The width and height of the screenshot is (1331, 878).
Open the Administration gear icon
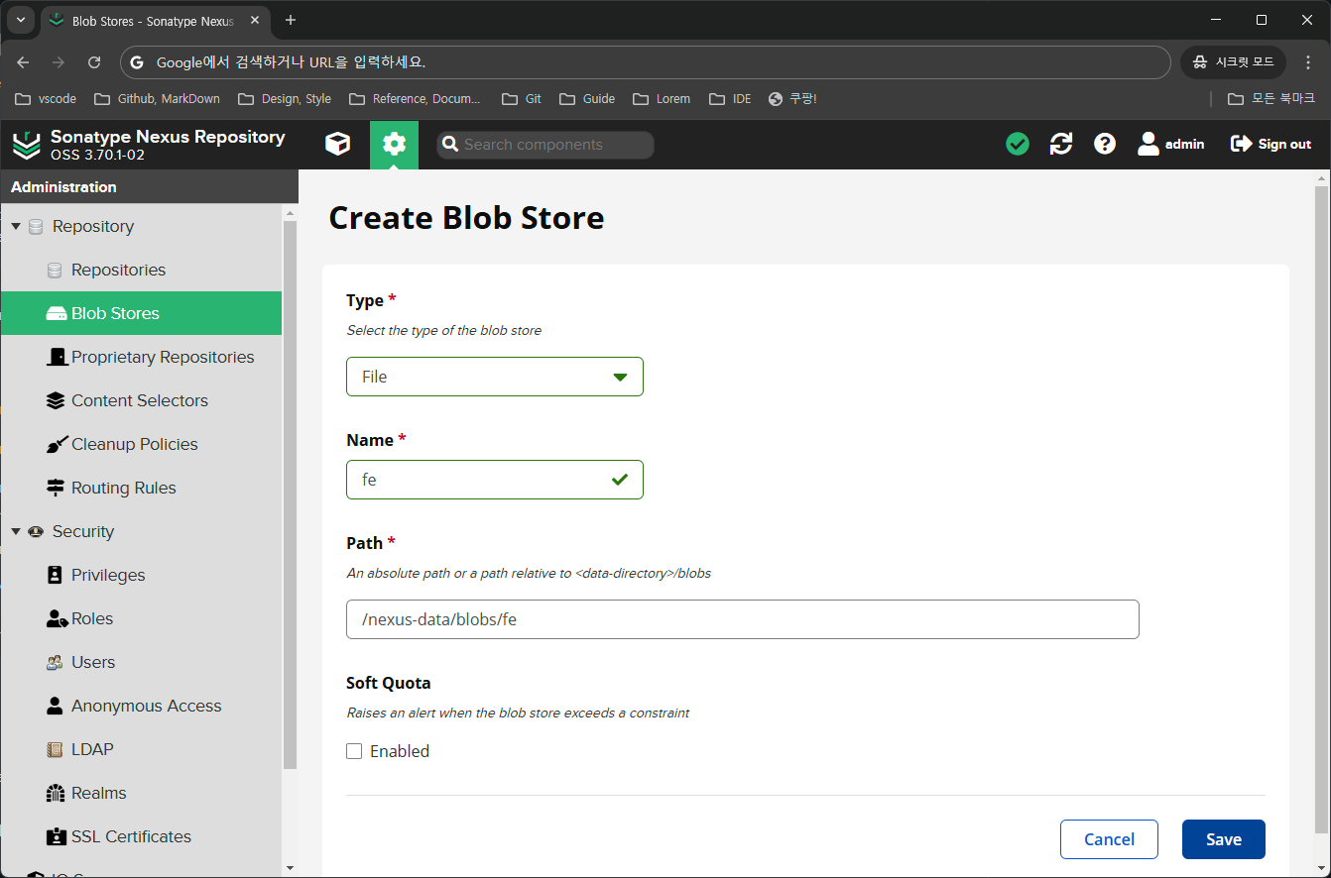394,145
